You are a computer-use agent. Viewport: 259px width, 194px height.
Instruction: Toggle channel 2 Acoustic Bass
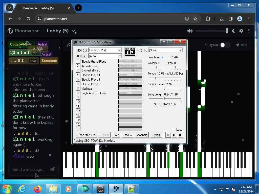click(78, 66)
